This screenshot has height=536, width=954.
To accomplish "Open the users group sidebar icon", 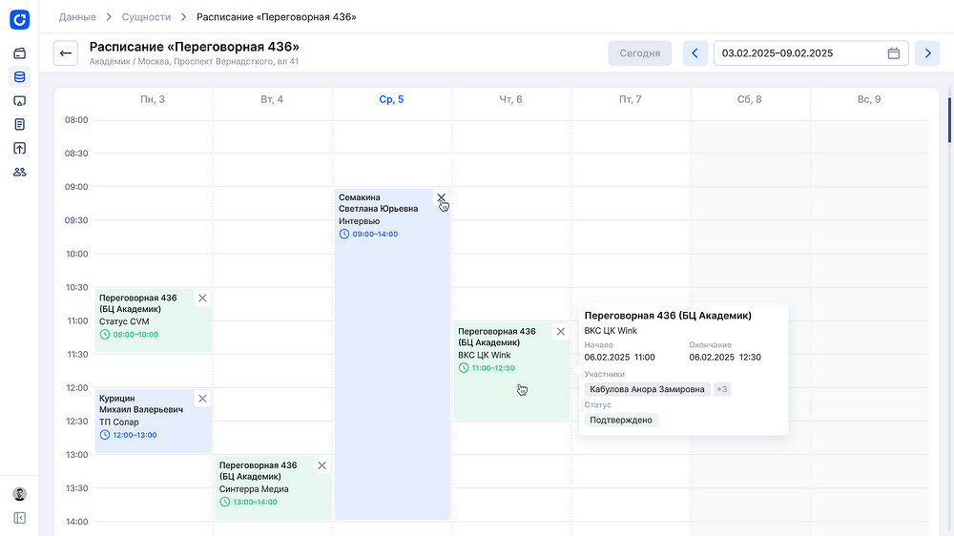I will tap(19, 172).
